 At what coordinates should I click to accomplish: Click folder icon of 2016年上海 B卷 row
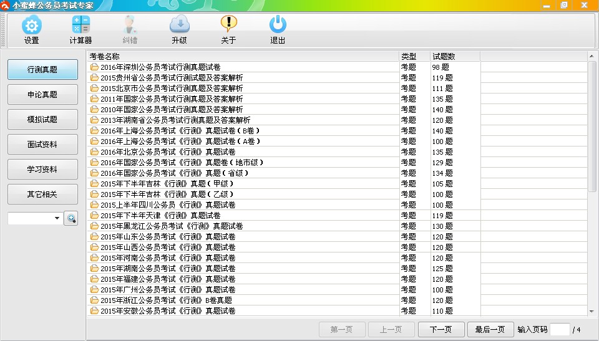point(94,130)
